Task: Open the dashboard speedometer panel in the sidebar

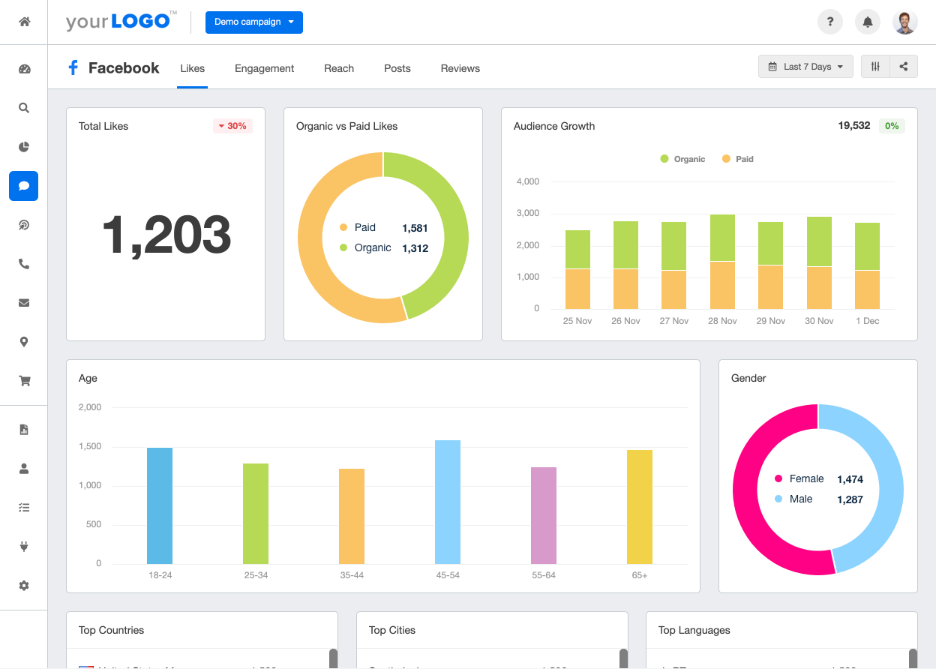Action: [23, 69]
